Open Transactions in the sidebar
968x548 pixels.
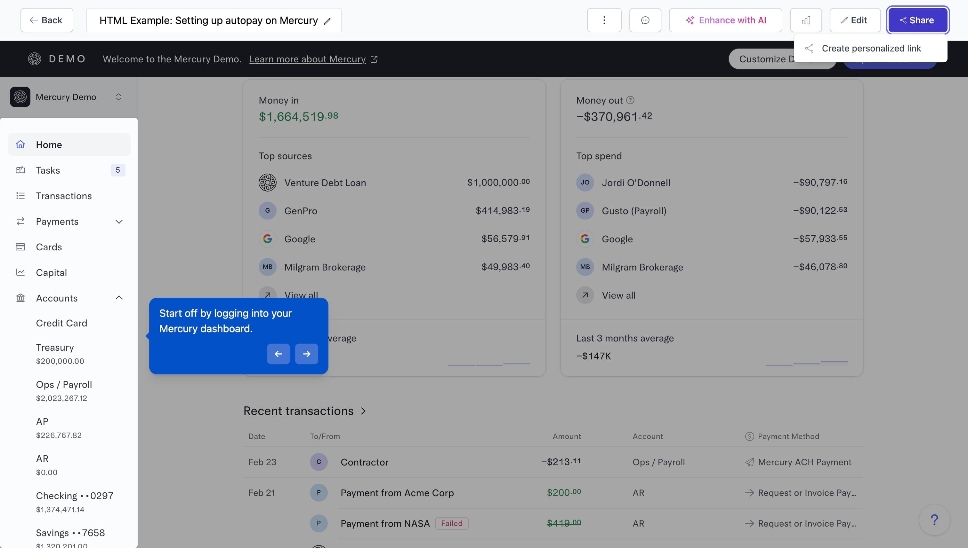tap(69, 196)
